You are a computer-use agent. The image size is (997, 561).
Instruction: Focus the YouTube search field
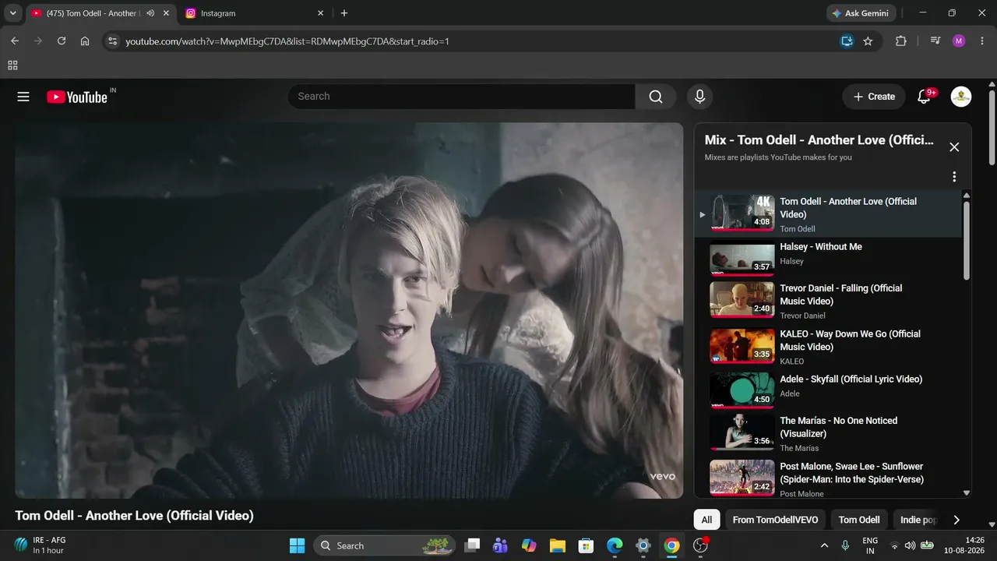click(x=461, y=97)
